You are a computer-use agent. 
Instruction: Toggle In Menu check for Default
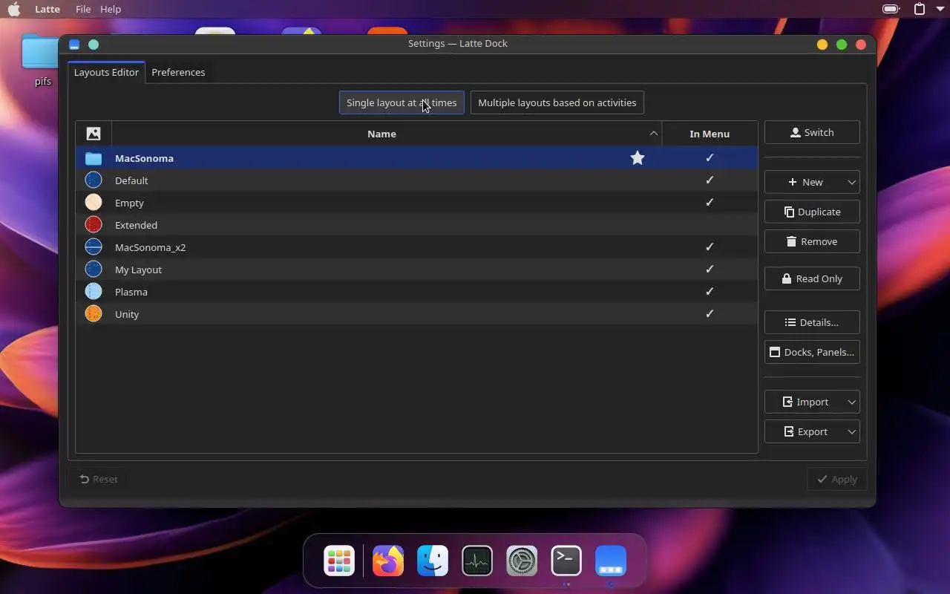[710, 180]
